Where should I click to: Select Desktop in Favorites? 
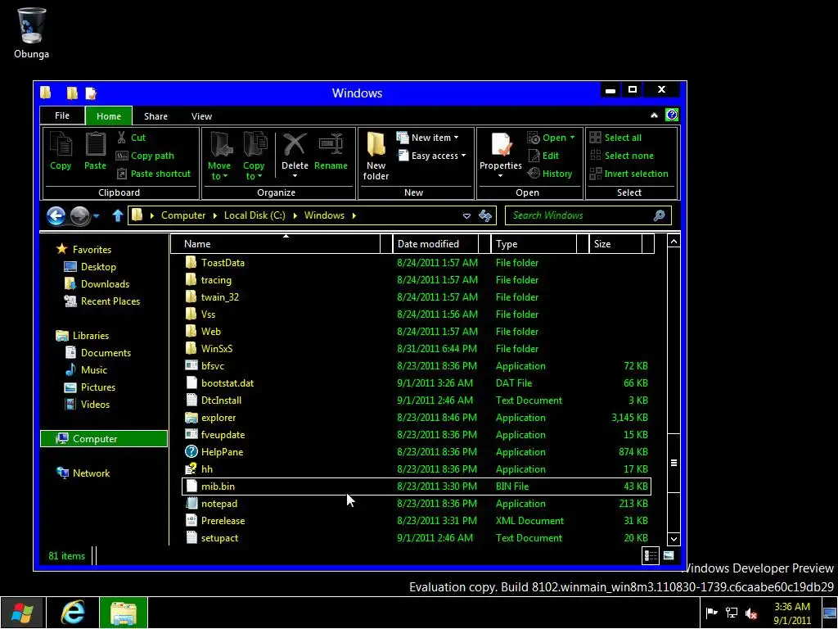(x=98, y=267)
